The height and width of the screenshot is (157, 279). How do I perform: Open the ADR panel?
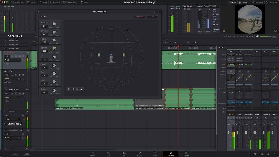click(x=84, y=2)
